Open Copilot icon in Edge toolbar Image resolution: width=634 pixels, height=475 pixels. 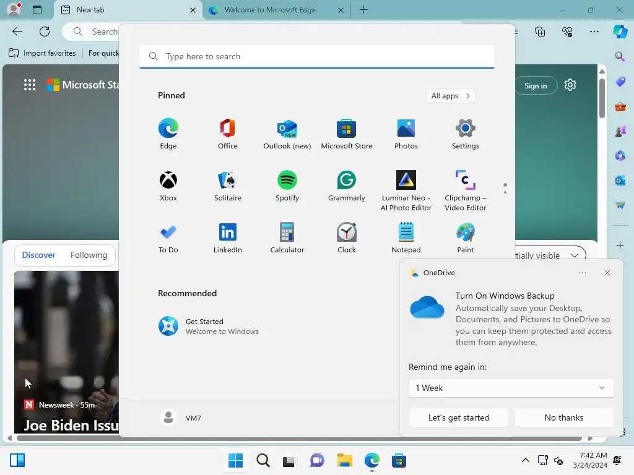point(620,32)
